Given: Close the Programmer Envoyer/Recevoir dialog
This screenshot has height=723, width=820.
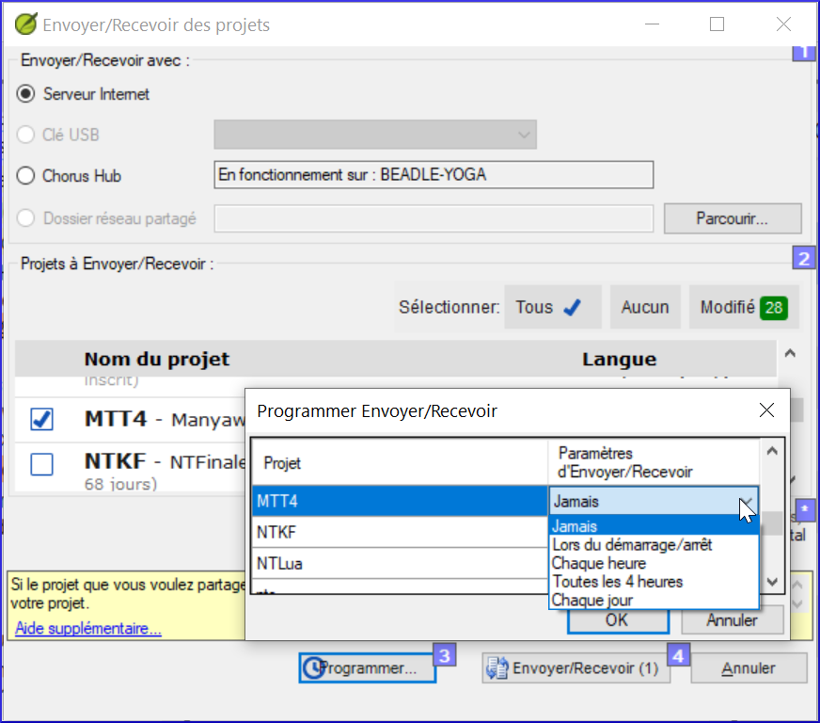Looking at the screenshot, I should coord(766,410).
